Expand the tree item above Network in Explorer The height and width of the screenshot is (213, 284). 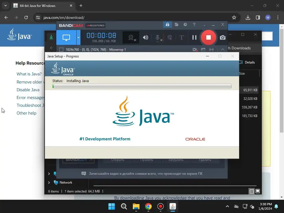(x=49, y=174)
